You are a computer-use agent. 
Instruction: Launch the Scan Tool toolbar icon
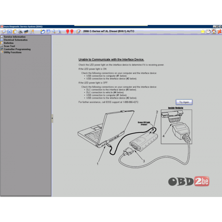tap(20, 32)
